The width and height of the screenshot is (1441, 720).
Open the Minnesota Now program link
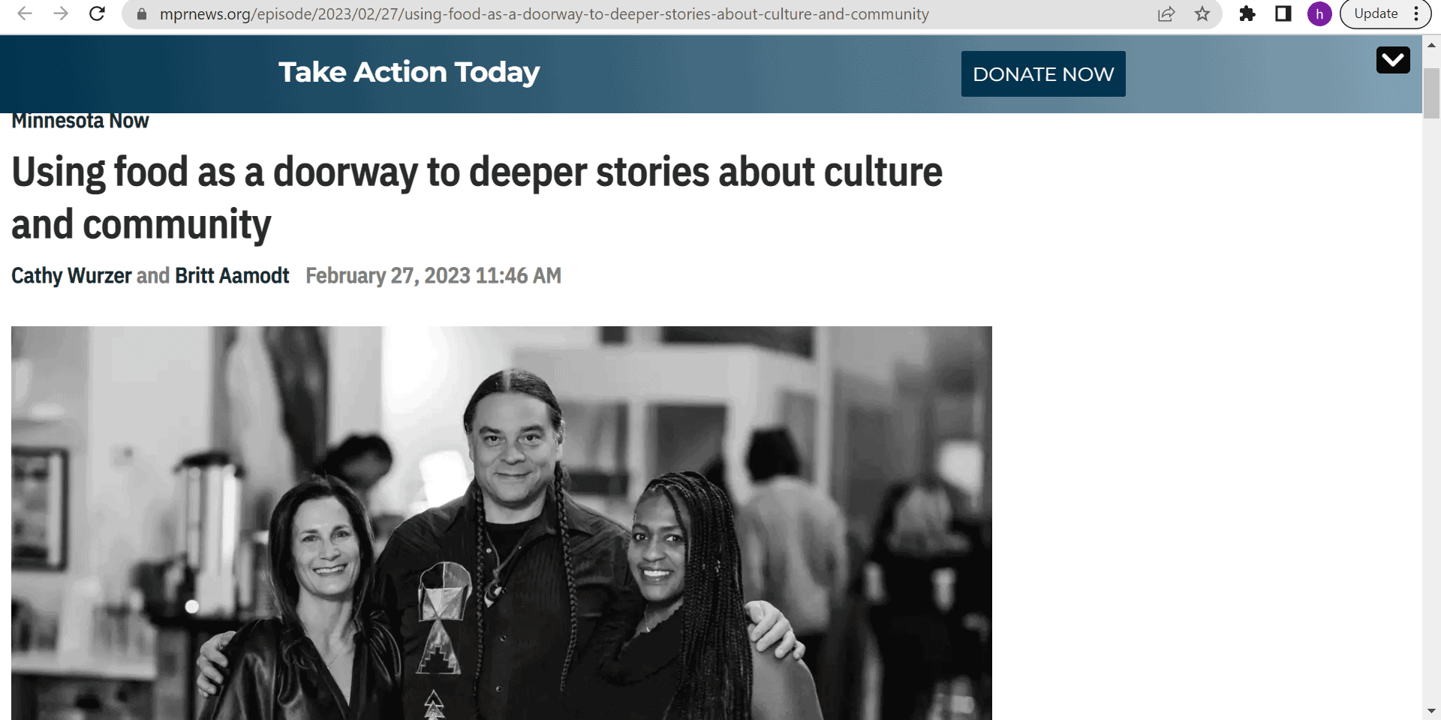[x=80, y=121]
